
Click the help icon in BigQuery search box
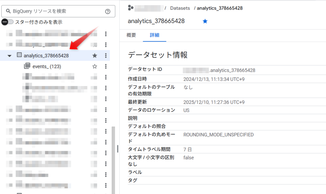click(108, 11)
